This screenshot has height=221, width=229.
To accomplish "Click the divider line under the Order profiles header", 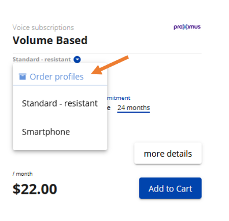I will pyautogui.click(x=60, y=85).
